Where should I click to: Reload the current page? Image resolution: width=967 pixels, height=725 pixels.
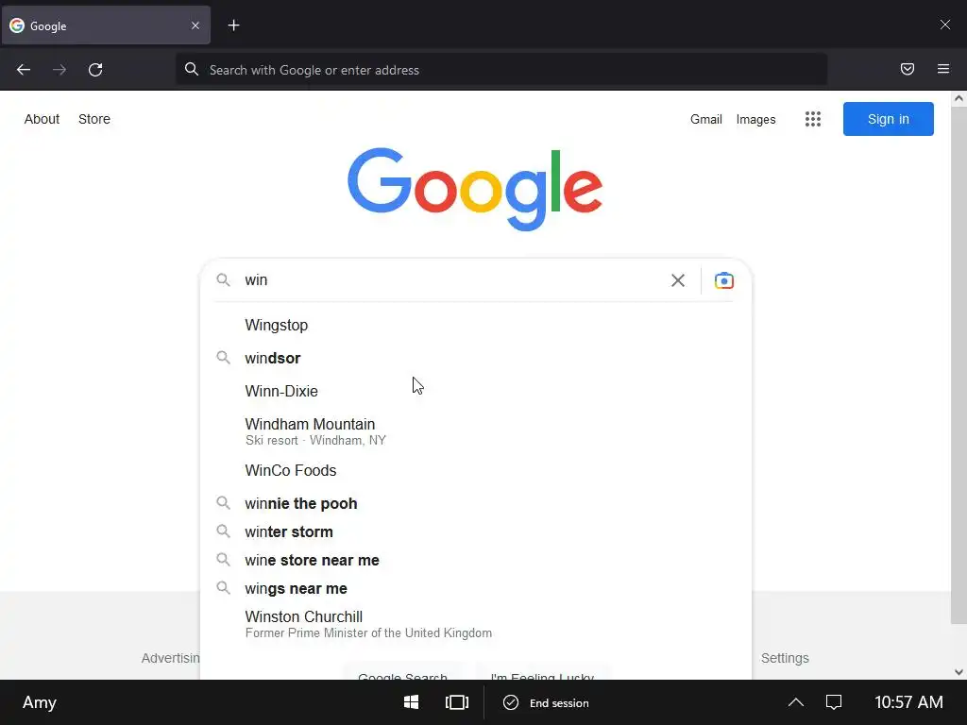(95, 70)
